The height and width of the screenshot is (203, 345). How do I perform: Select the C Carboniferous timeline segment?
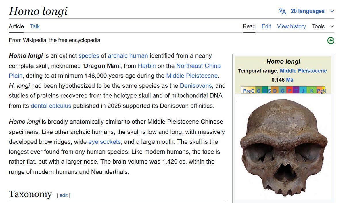pos(282,90)
